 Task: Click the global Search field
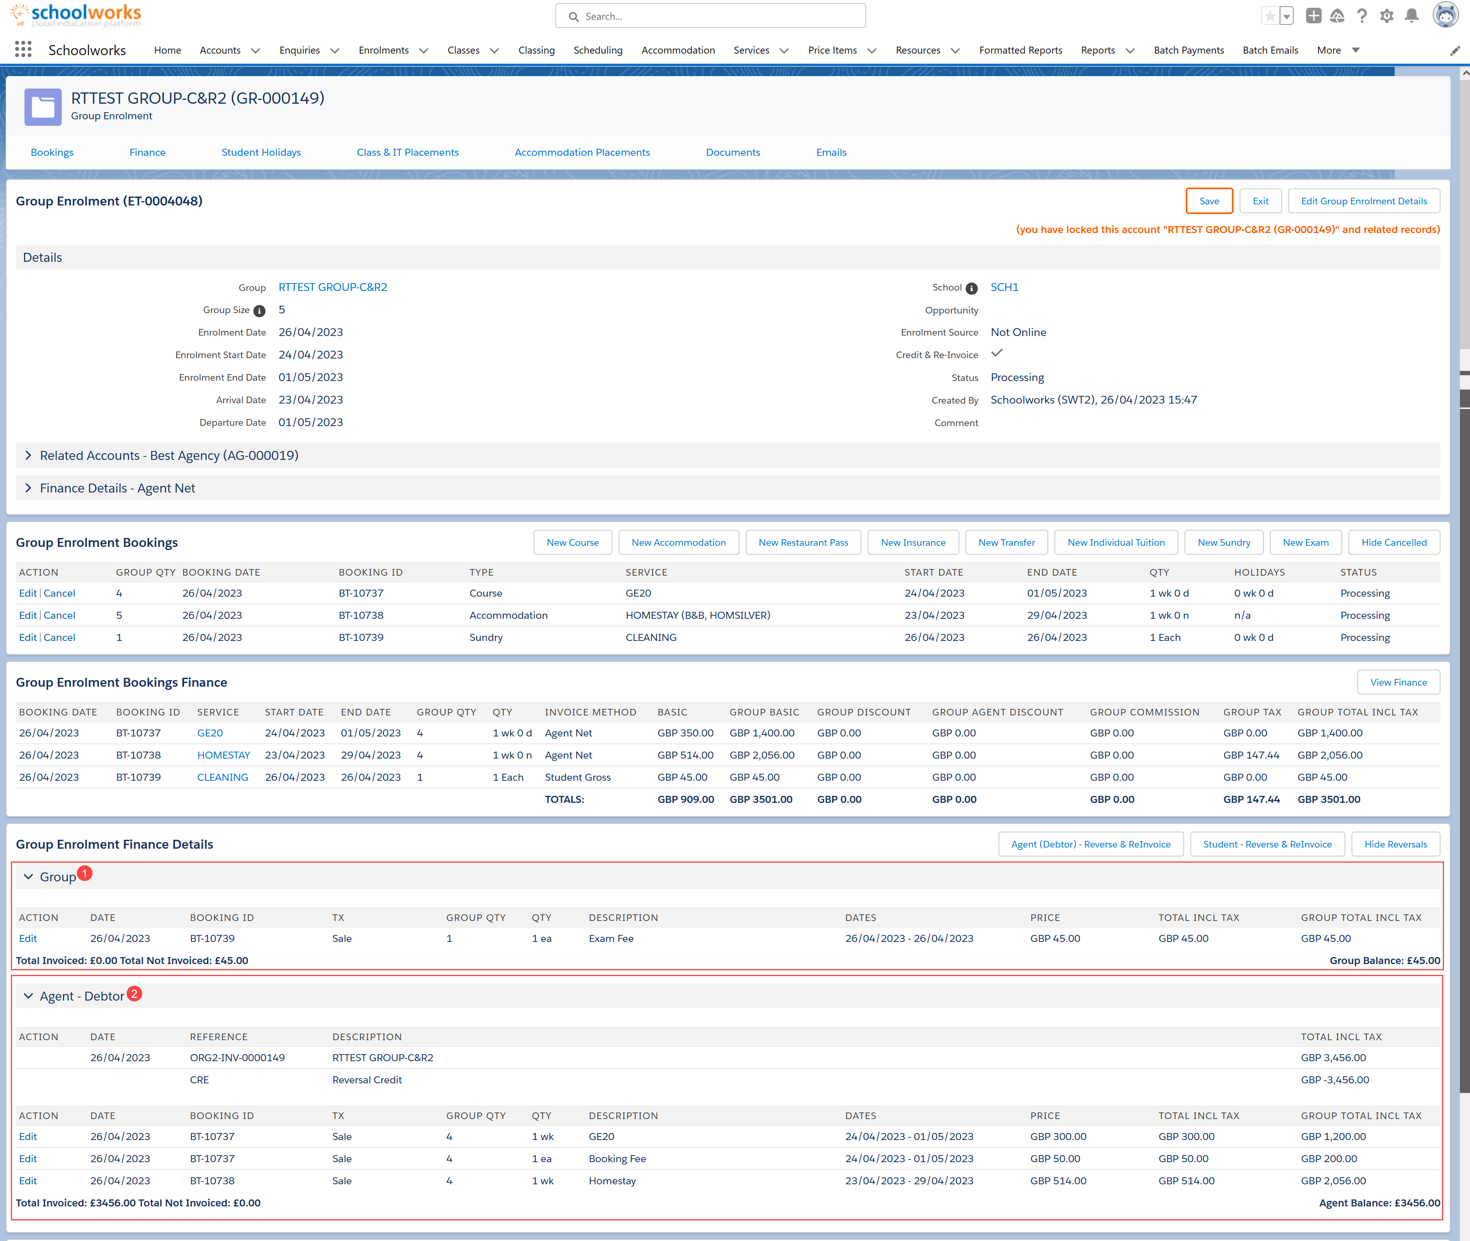710,16
